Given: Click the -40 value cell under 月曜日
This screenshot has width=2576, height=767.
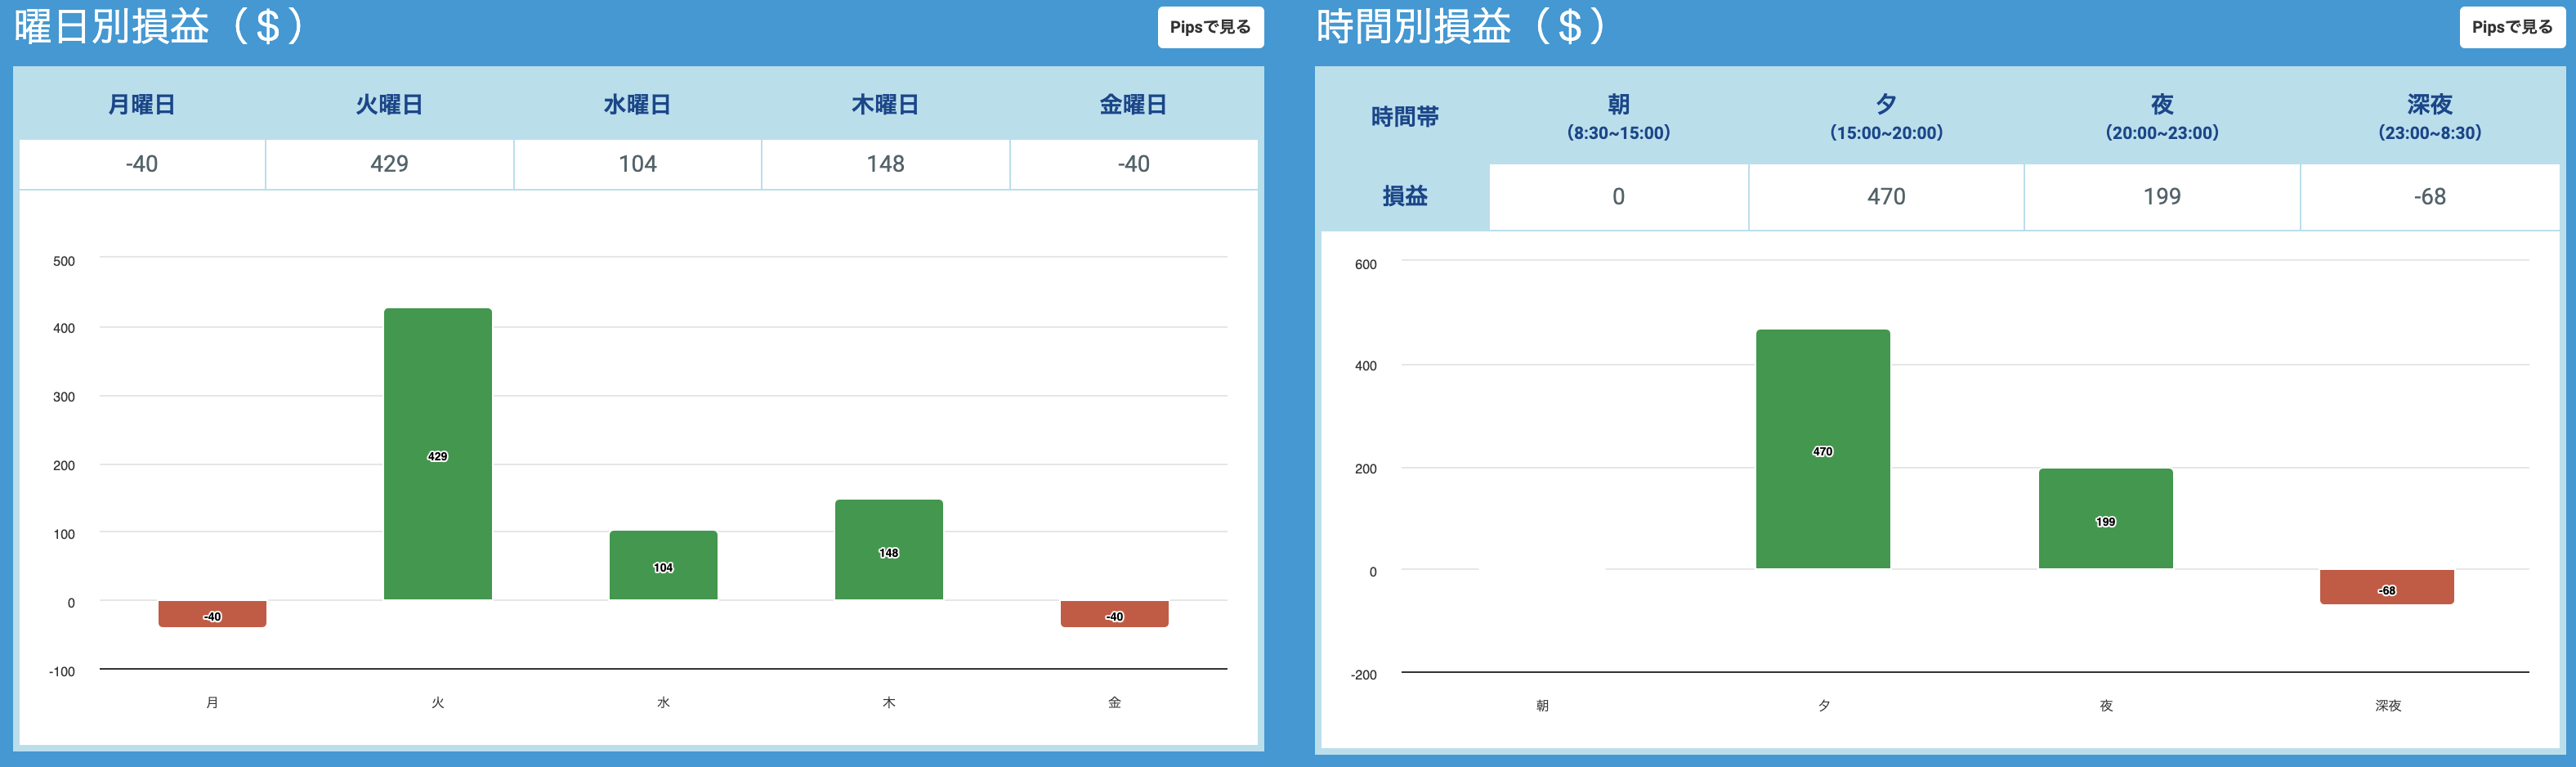Looking at the screenshot, I should tap(142, 164).
